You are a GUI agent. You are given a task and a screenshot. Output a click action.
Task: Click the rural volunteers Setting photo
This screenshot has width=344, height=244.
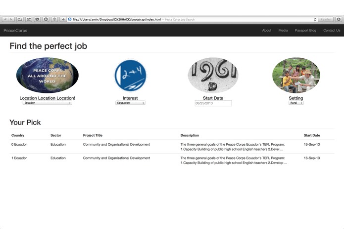click(x=296, y=75)
